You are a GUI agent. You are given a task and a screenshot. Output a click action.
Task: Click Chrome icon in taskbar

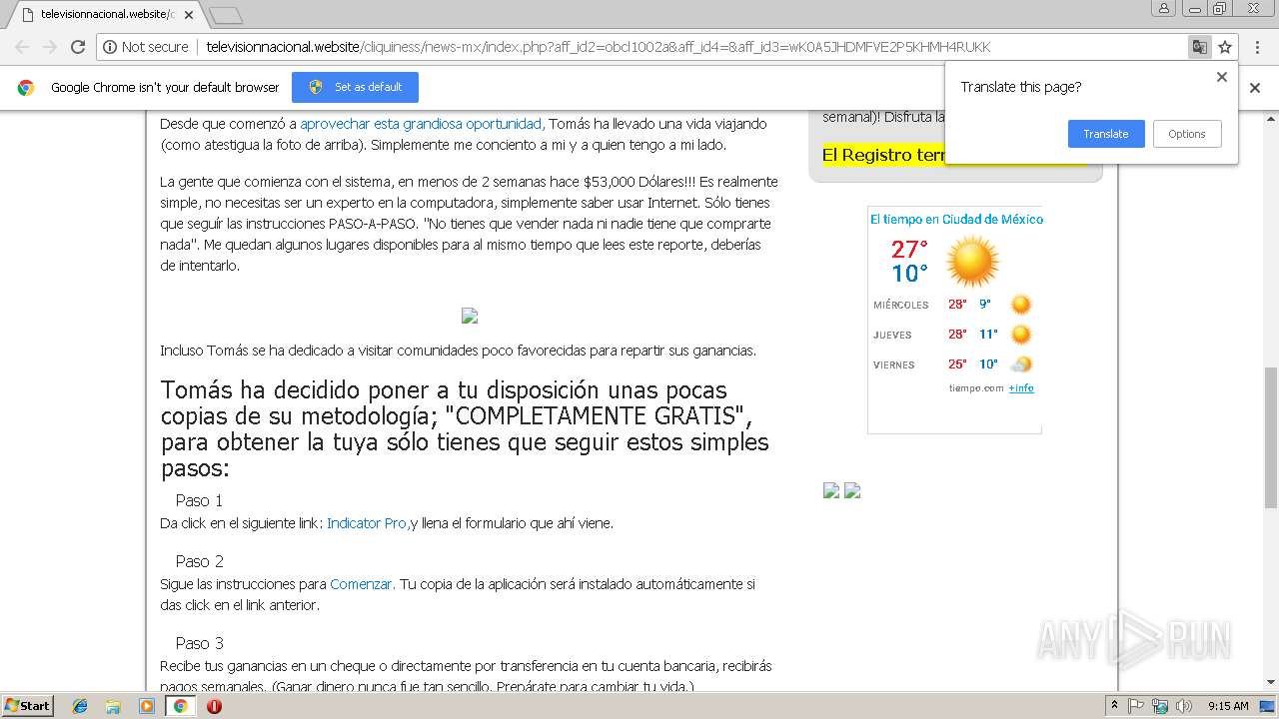pyautogui.click(x=180, y=706)
